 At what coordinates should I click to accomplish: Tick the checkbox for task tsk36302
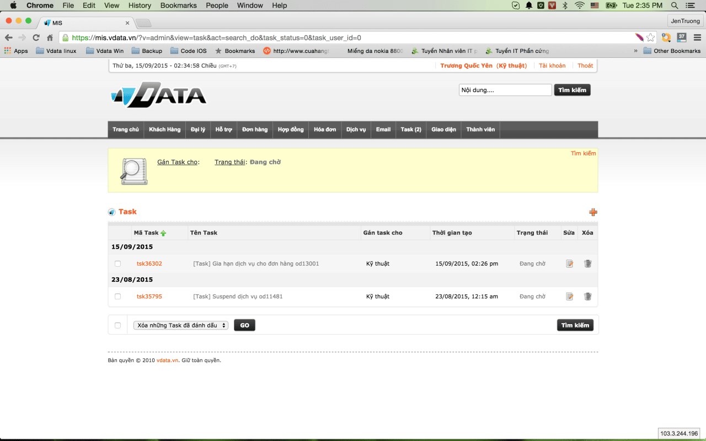click(117, 263)
